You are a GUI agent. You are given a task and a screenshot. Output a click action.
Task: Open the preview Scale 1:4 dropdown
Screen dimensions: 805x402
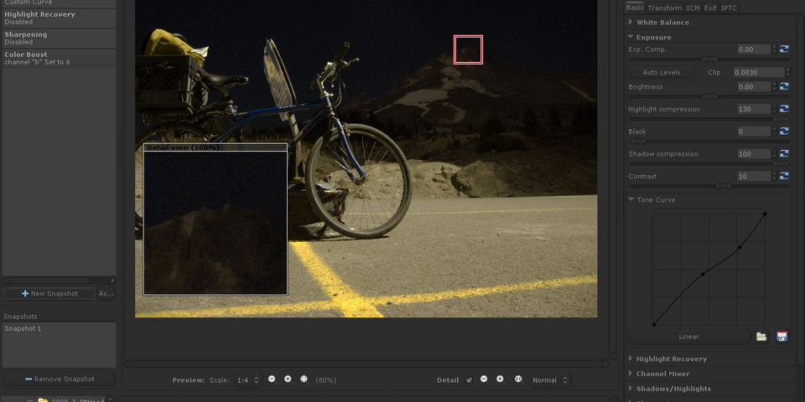point(248,380)
